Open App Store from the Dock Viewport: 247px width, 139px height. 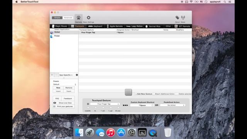[121, 132]
